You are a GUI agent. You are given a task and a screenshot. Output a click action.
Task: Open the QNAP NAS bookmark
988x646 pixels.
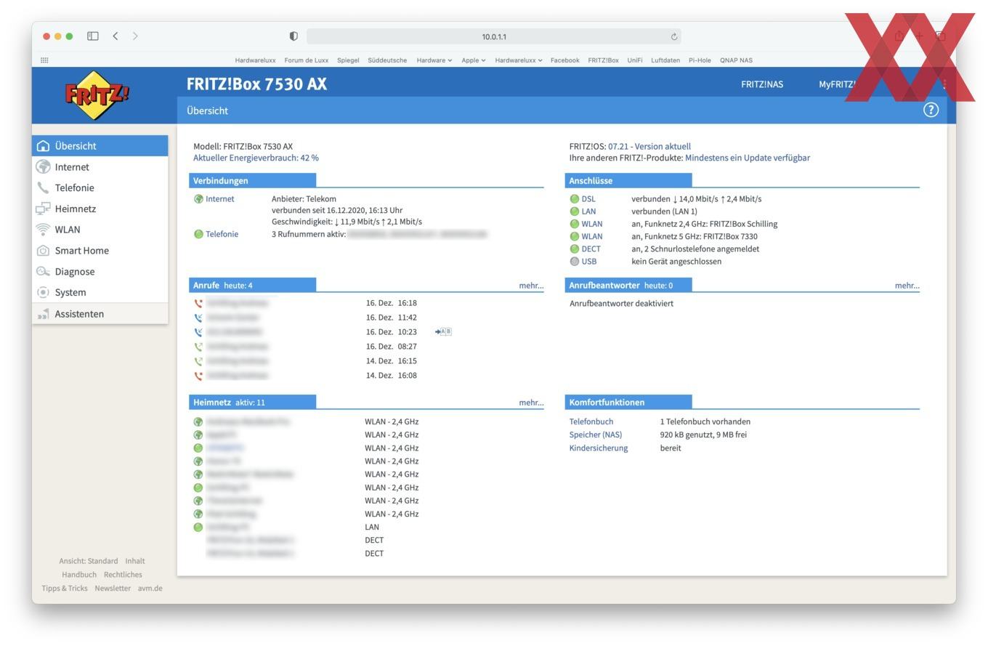[x=736, y=60]
